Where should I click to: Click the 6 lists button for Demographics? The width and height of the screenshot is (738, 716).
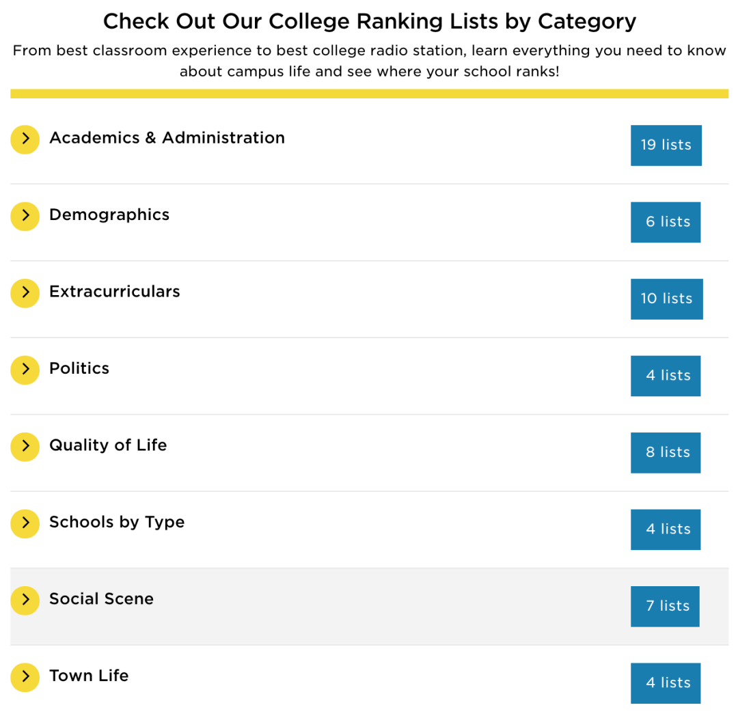666,222
